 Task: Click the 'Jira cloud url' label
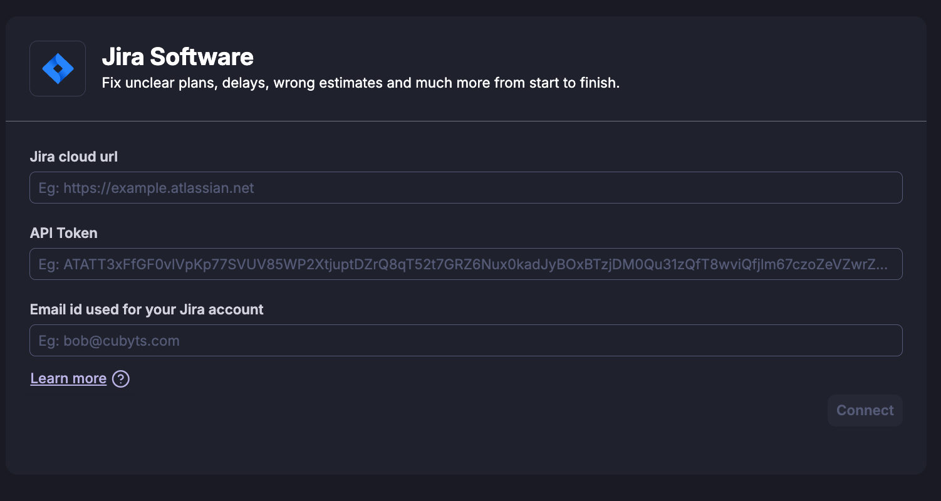[74, 157]
